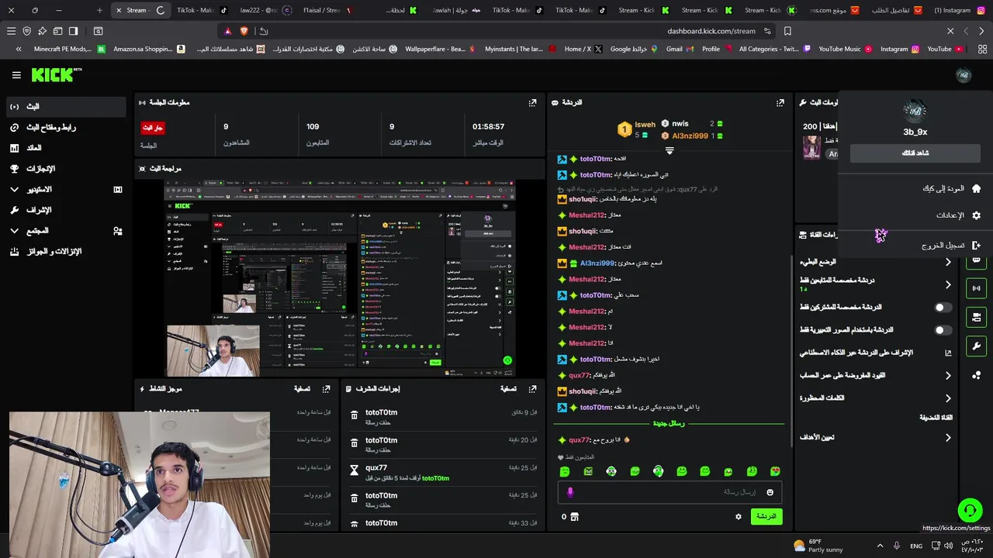Click hourglass icon on qux77 timeout action
Screen dimensions: 993x558
[x=355, y=470]
